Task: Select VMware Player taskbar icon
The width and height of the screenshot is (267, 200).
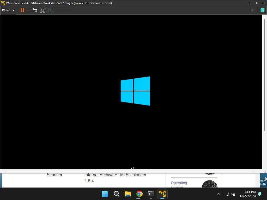Action: pyautogui.click(x=162, y=194)
